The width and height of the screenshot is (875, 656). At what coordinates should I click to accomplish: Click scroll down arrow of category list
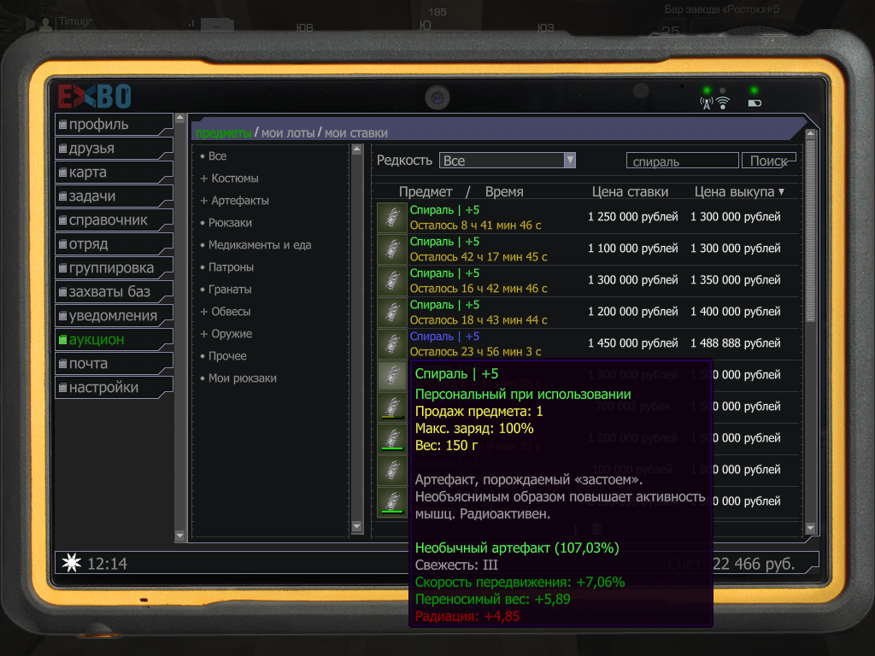point(357,526)
